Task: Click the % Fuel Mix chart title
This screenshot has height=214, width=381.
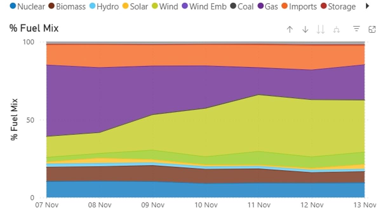Action: [x=34, y=28]
